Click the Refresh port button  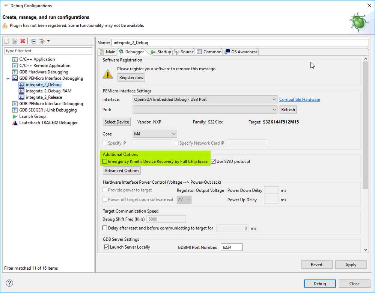coord(288,110)
